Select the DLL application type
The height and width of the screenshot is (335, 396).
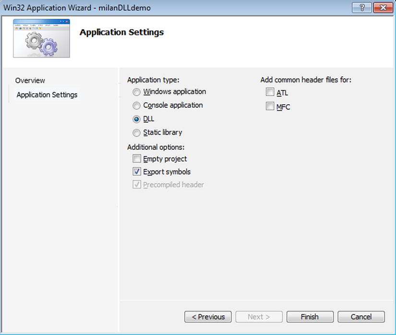click(x=136, y=119)
